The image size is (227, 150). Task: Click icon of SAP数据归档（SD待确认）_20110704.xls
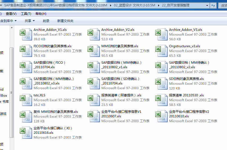click(94, 83)
